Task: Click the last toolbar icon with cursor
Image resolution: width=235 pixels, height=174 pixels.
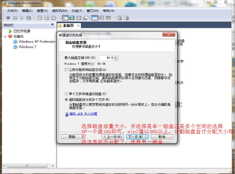Action: (127, 18)
